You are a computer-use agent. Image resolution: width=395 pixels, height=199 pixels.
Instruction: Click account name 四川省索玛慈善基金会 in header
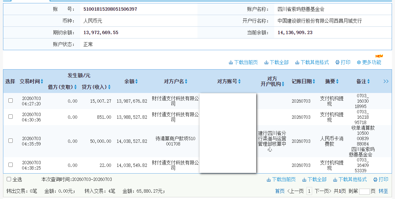pyautogui.click(x=301, y=9)
